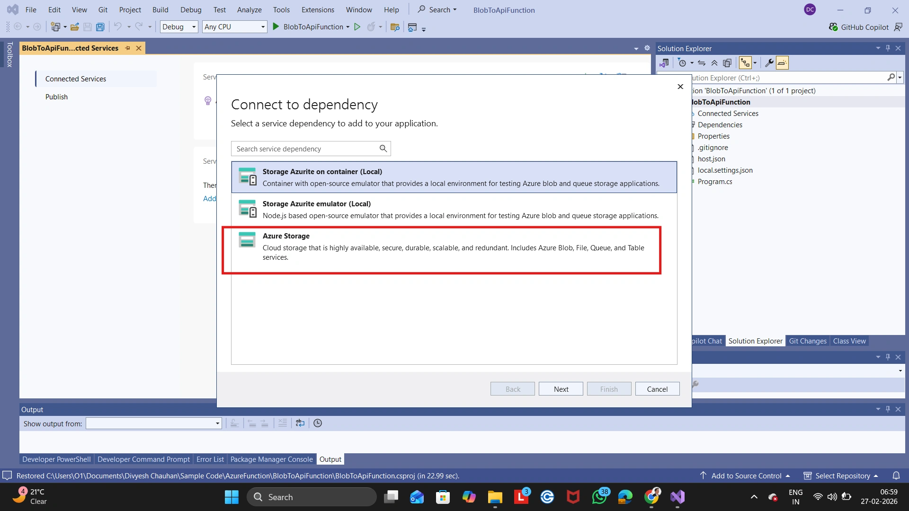
Task: Click the New Project toolbar icon
Action: tap(55, 27)
